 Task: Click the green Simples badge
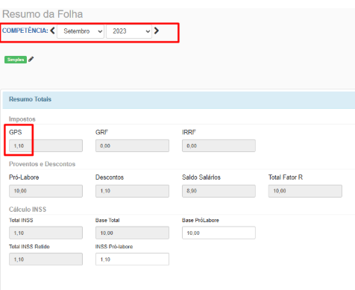point(16,60)
